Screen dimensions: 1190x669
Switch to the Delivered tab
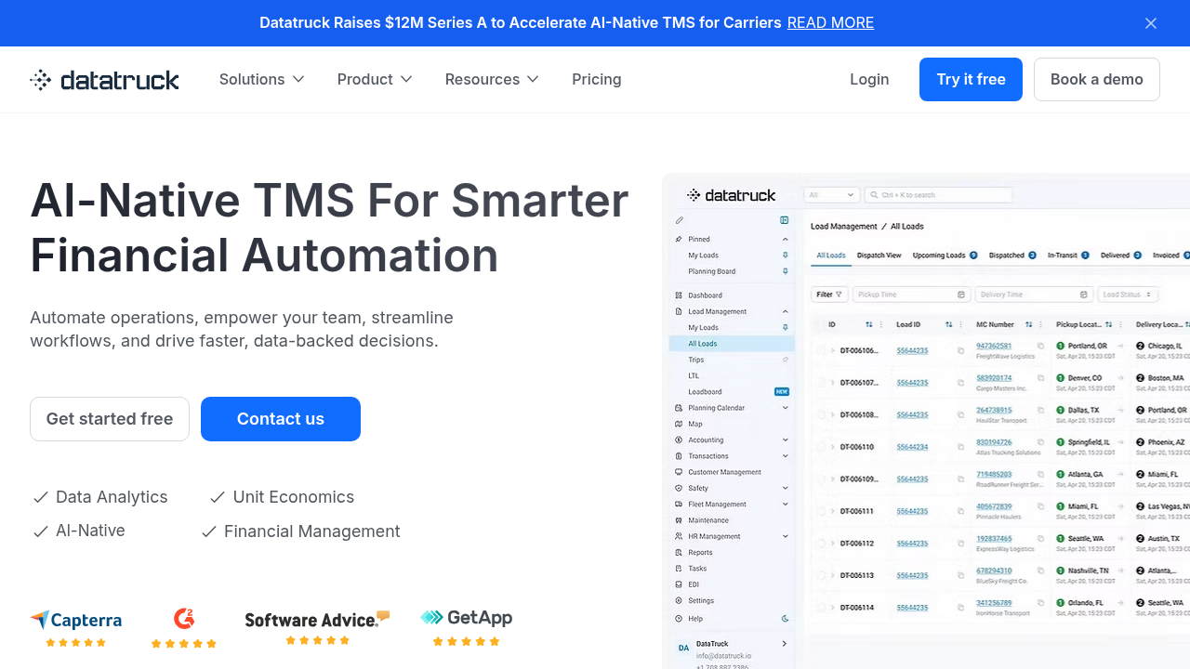tap(1120, 256)
